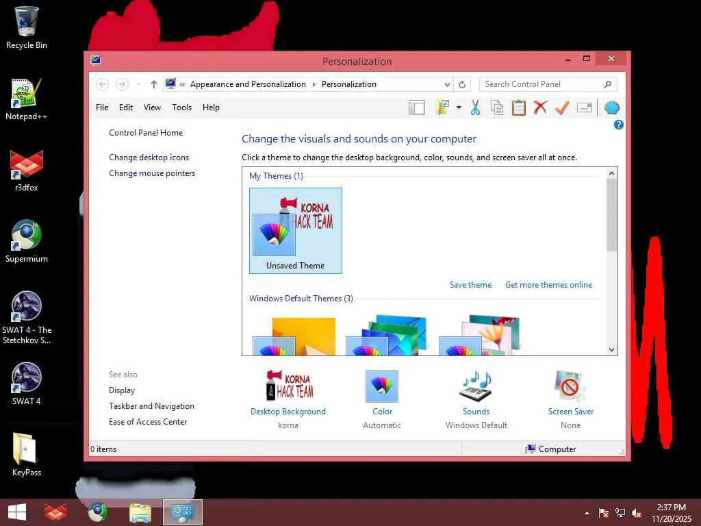
Task: Open Change desktop icons link
Action: (149, 158)
